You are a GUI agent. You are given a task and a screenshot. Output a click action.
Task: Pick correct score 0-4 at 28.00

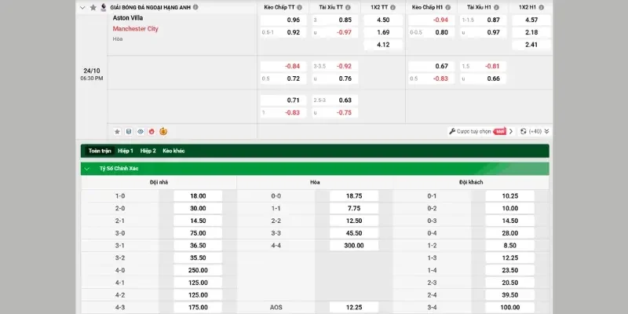click(509, 233)
